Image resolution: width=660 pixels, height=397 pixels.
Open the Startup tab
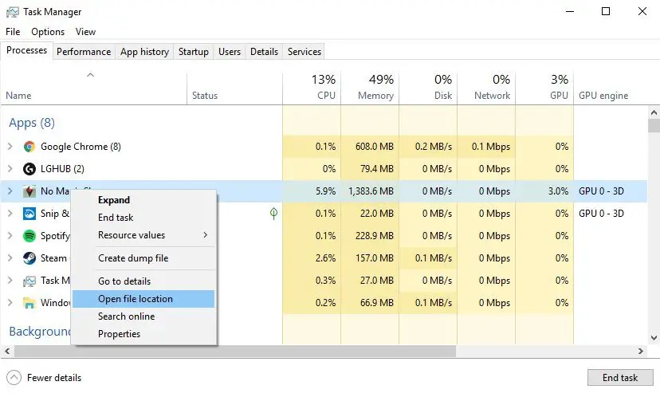[194, 52]
